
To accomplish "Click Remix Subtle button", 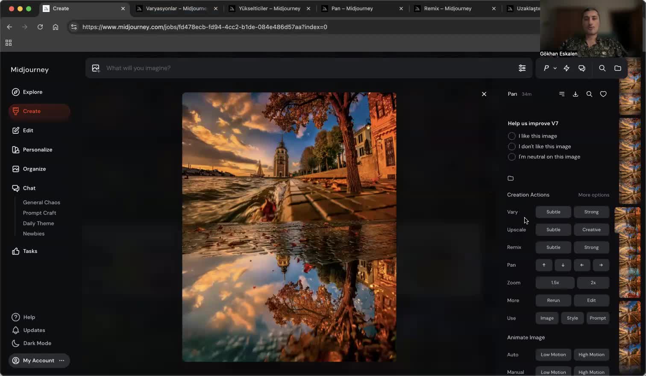I will (x=553, y=247).
